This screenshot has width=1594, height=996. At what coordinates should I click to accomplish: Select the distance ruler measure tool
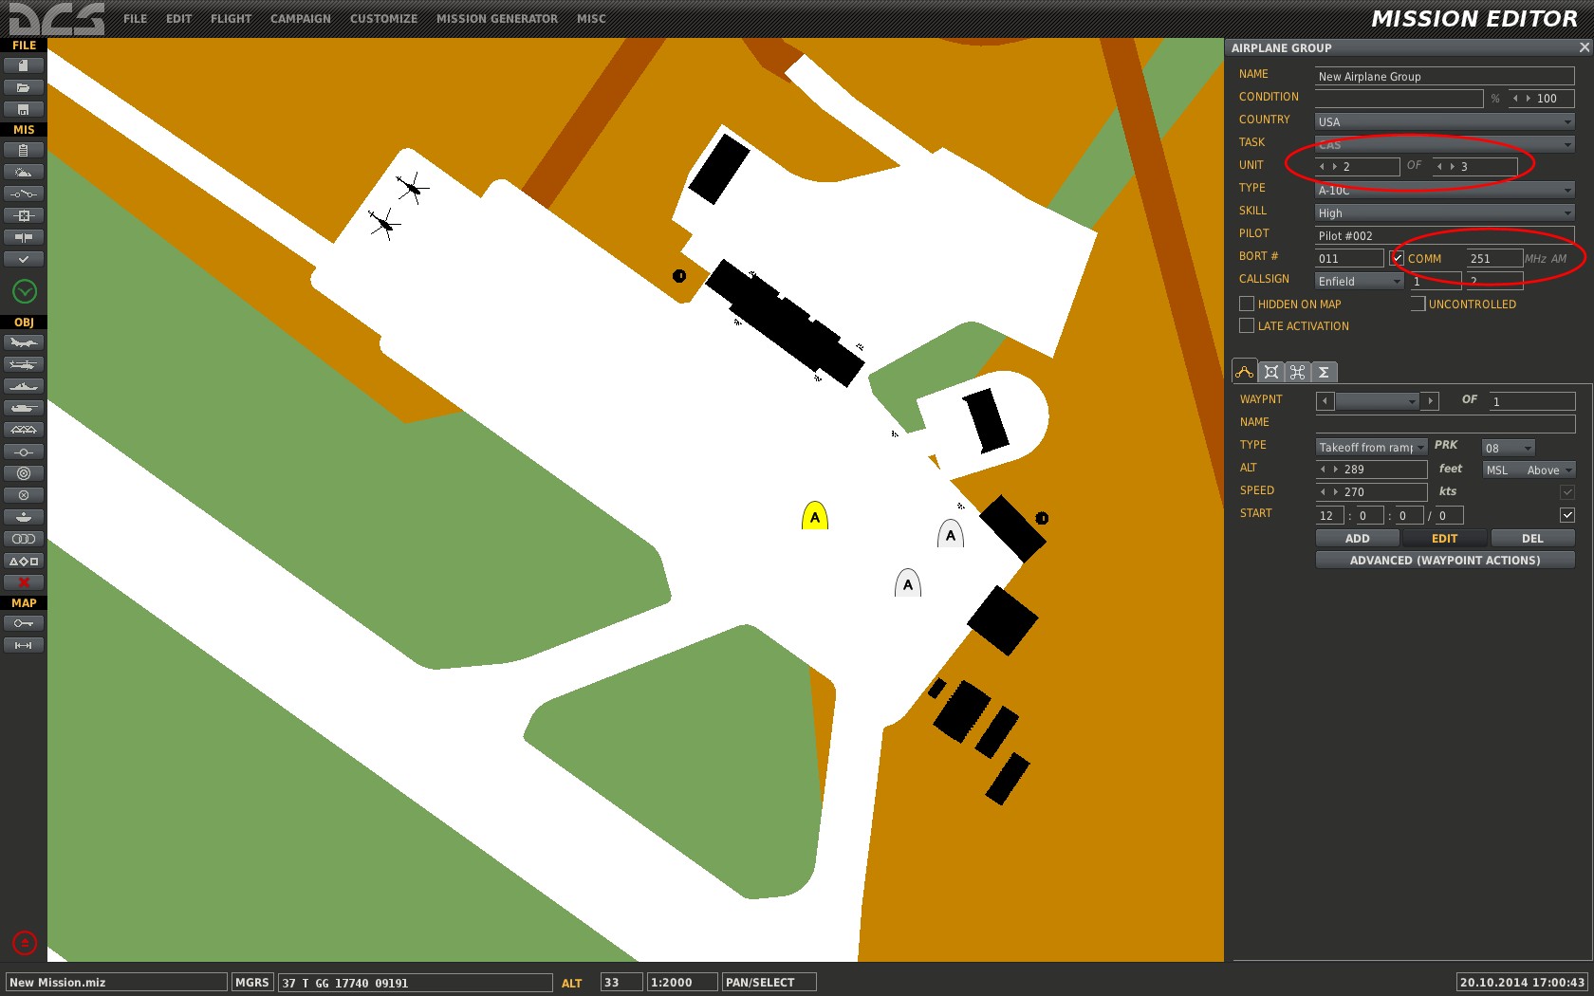(x=24, y=645)
